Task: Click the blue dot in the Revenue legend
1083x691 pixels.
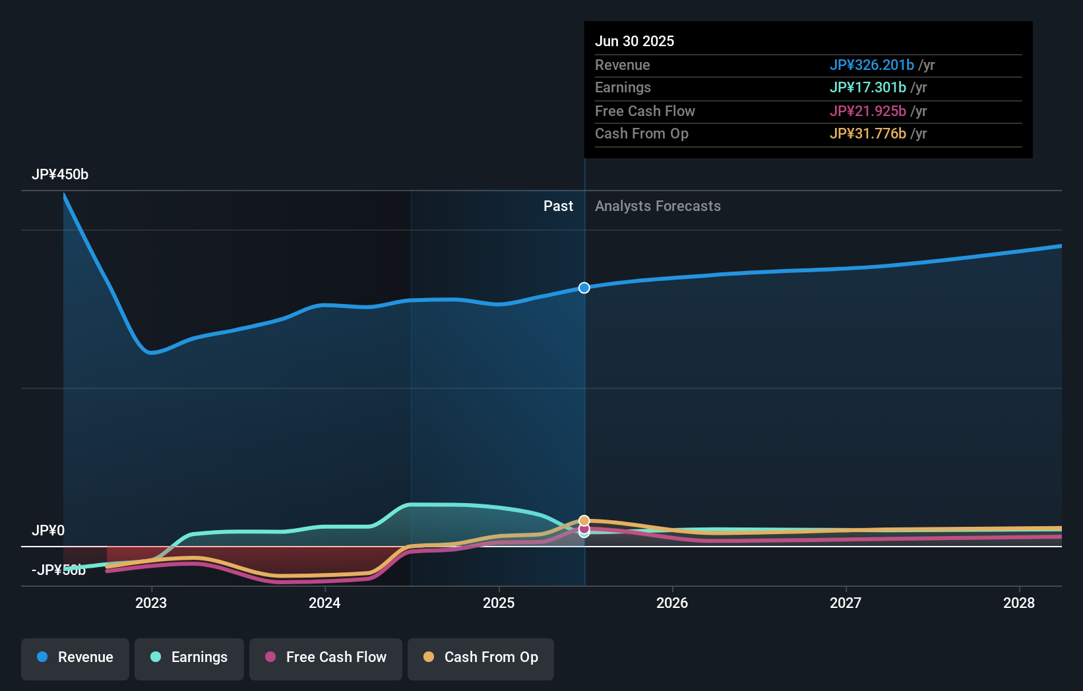Action: 42,657
